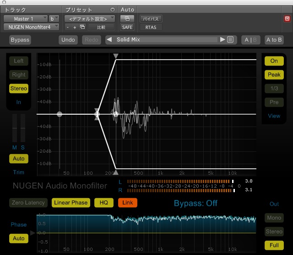The image size is (293, 255).
Task: Copy settings with A to B
Action: tap(274, 40)
